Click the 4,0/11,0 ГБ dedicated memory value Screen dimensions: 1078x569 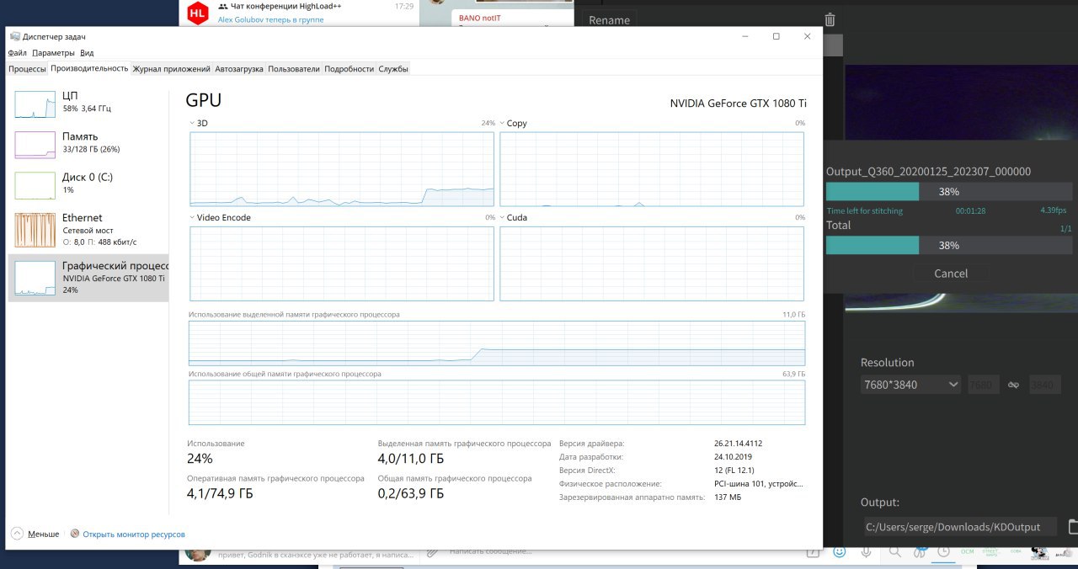411,459
